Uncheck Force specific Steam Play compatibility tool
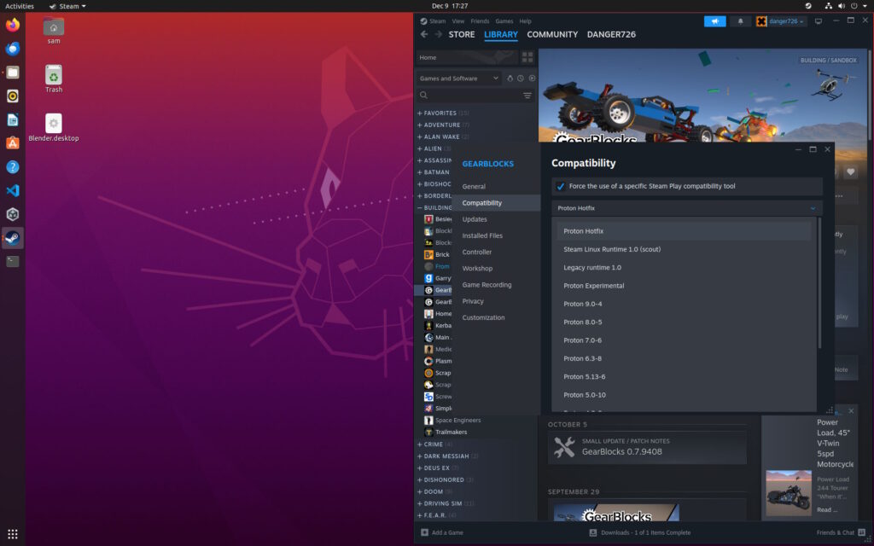The height and width of the screenshot is (546, 874). tap(561, 186)
